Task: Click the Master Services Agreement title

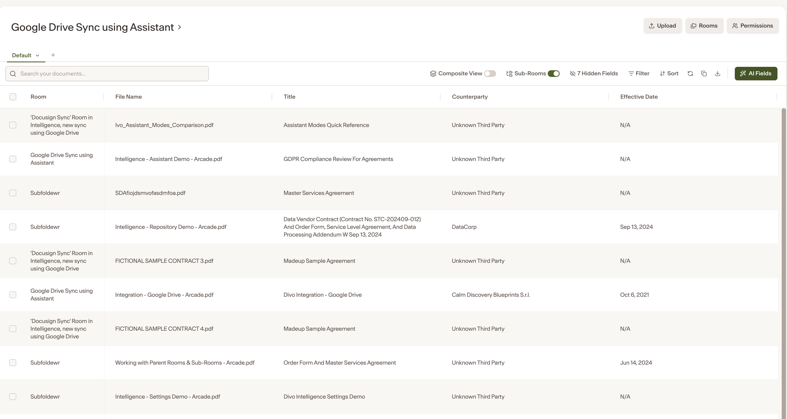Action: (319, 193)
